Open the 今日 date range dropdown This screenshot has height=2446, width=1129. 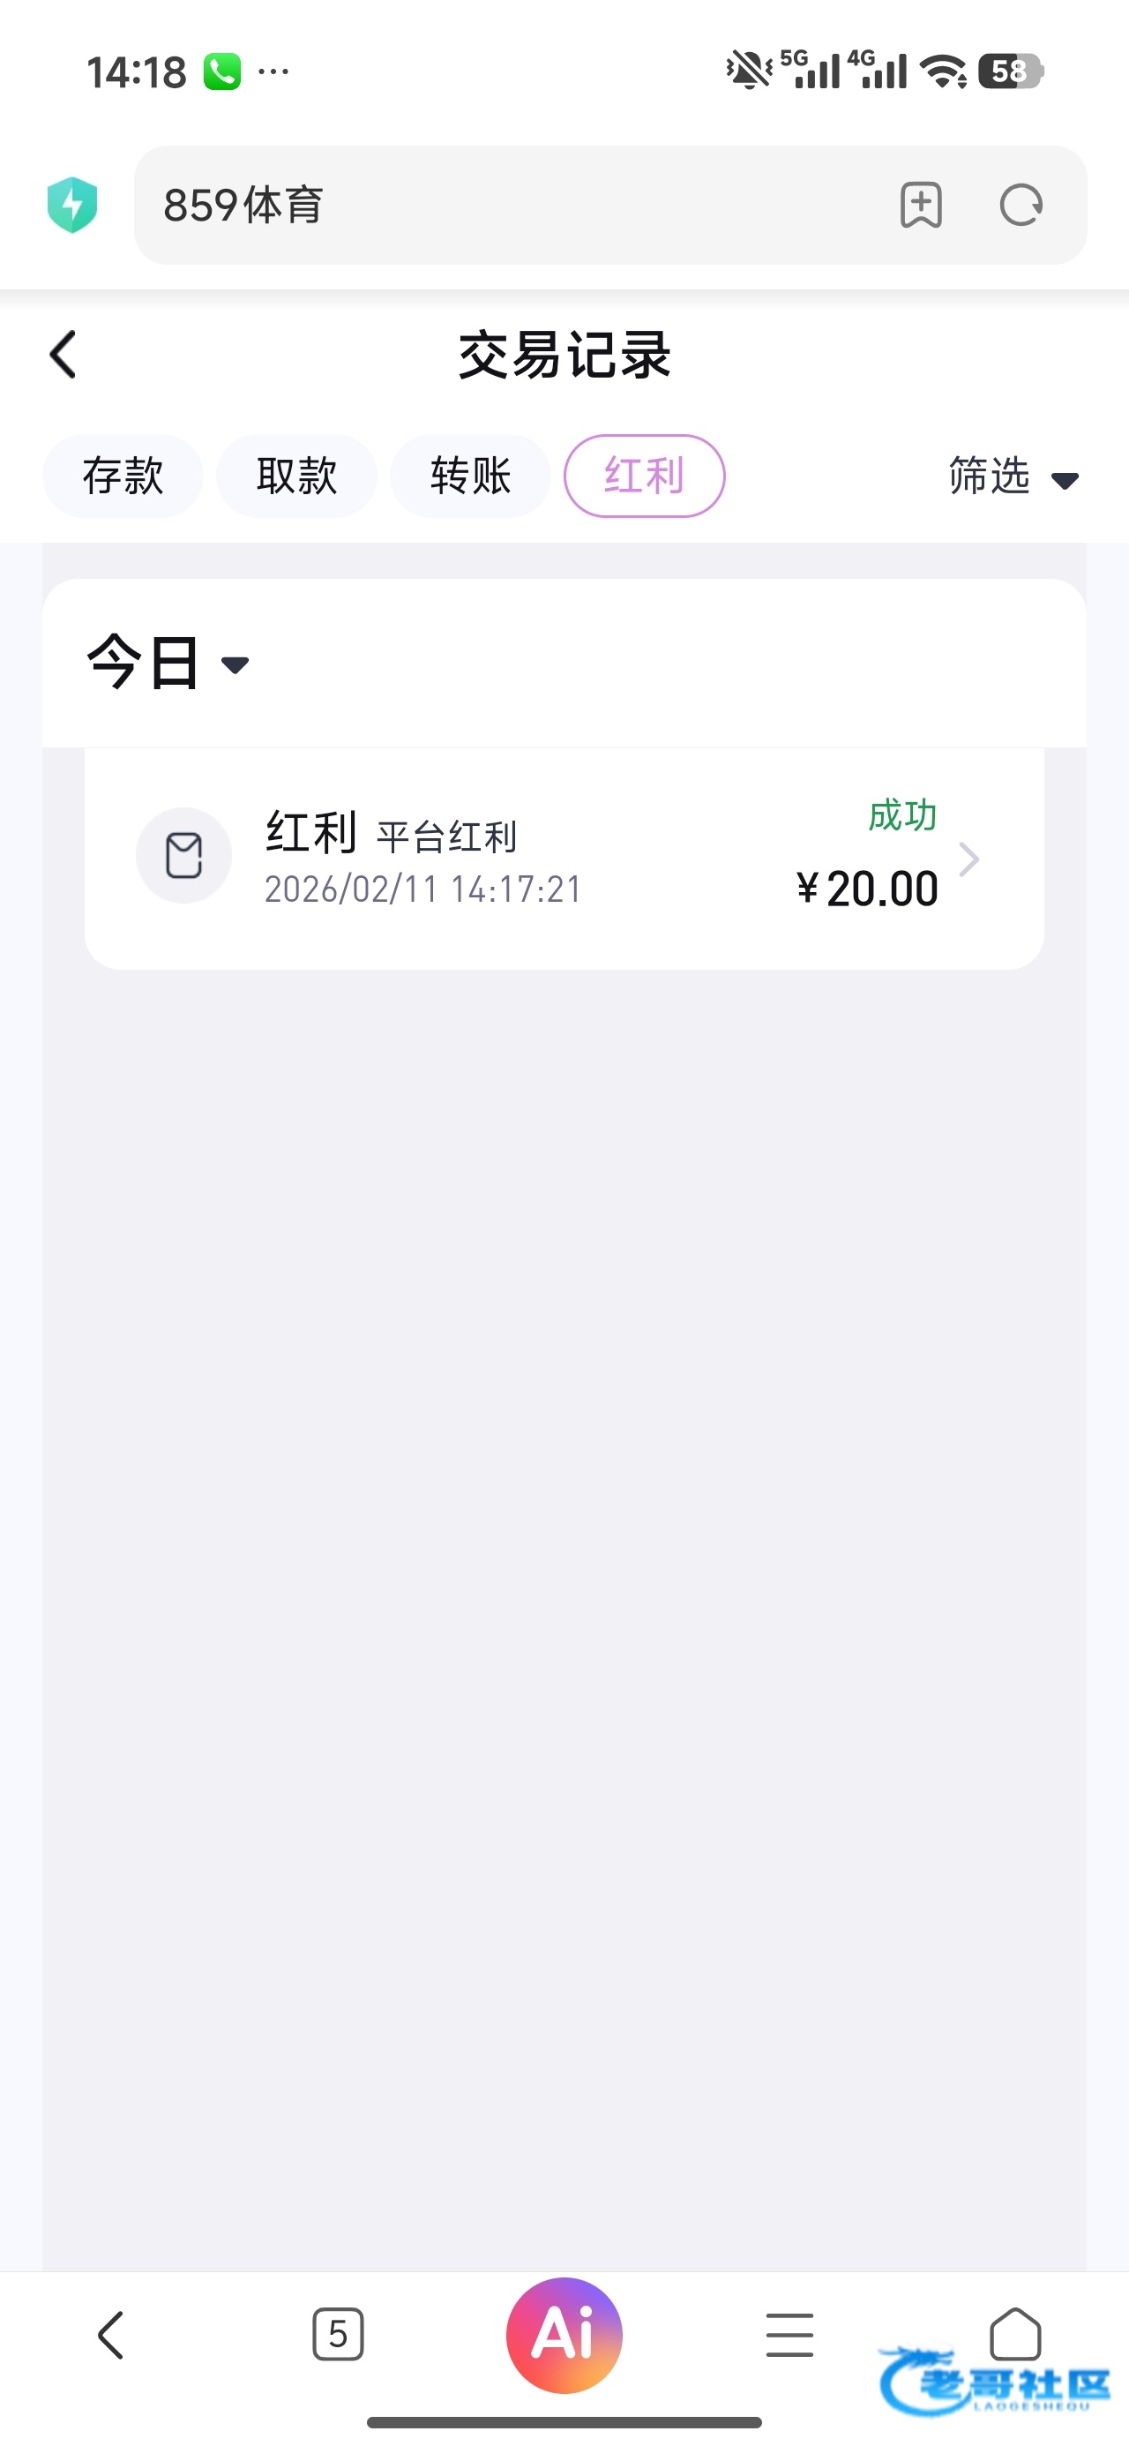coord(168,663)
